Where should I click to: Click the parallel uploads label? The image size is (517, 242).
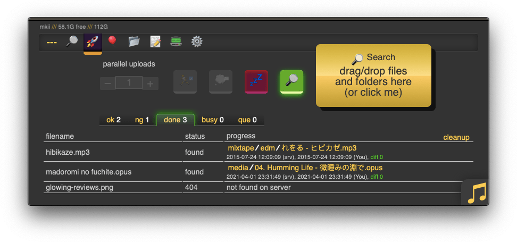(x=129, y=64)
